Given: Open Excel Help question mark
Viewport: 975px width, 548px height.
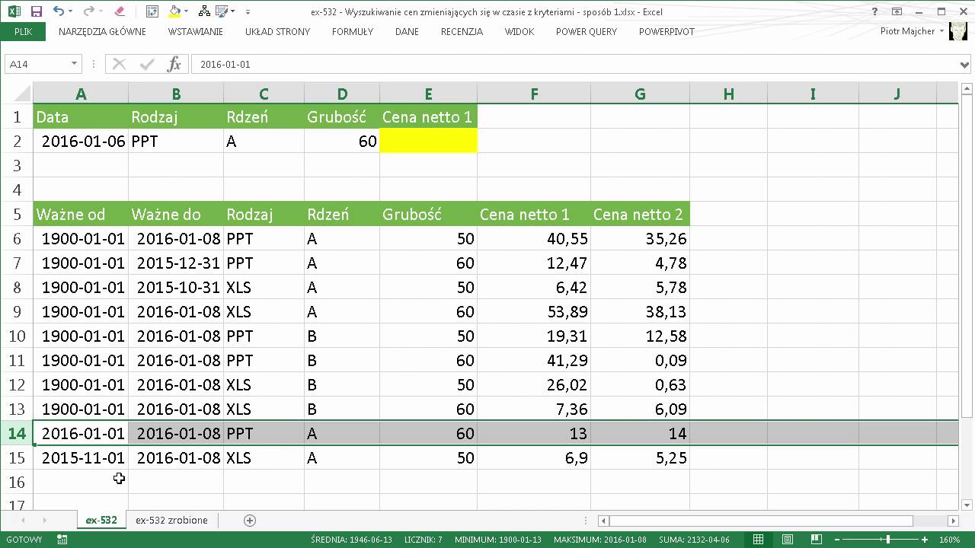Looking at the screenshot, I should click(876, 11).
